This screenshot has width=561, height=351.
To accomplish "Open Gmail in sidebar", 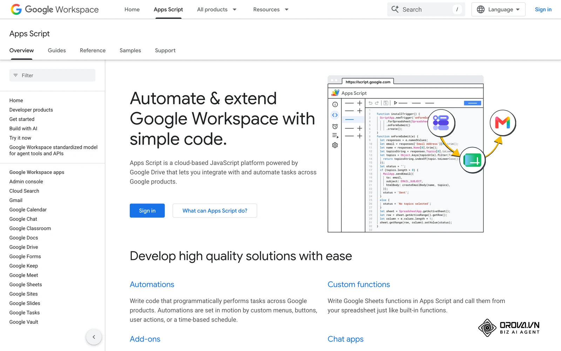I will (16, 200).
